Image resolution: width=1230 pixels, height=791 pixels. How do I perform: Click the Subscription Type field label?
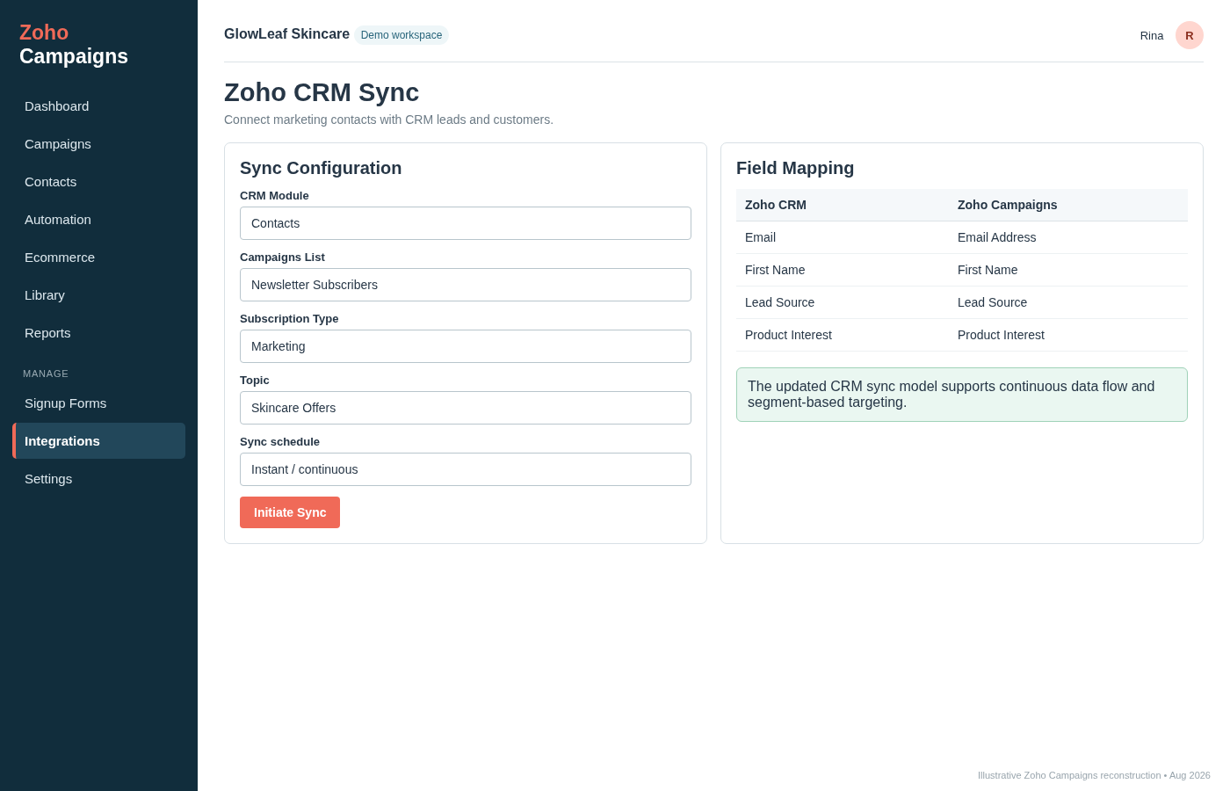tap(289, 319)
